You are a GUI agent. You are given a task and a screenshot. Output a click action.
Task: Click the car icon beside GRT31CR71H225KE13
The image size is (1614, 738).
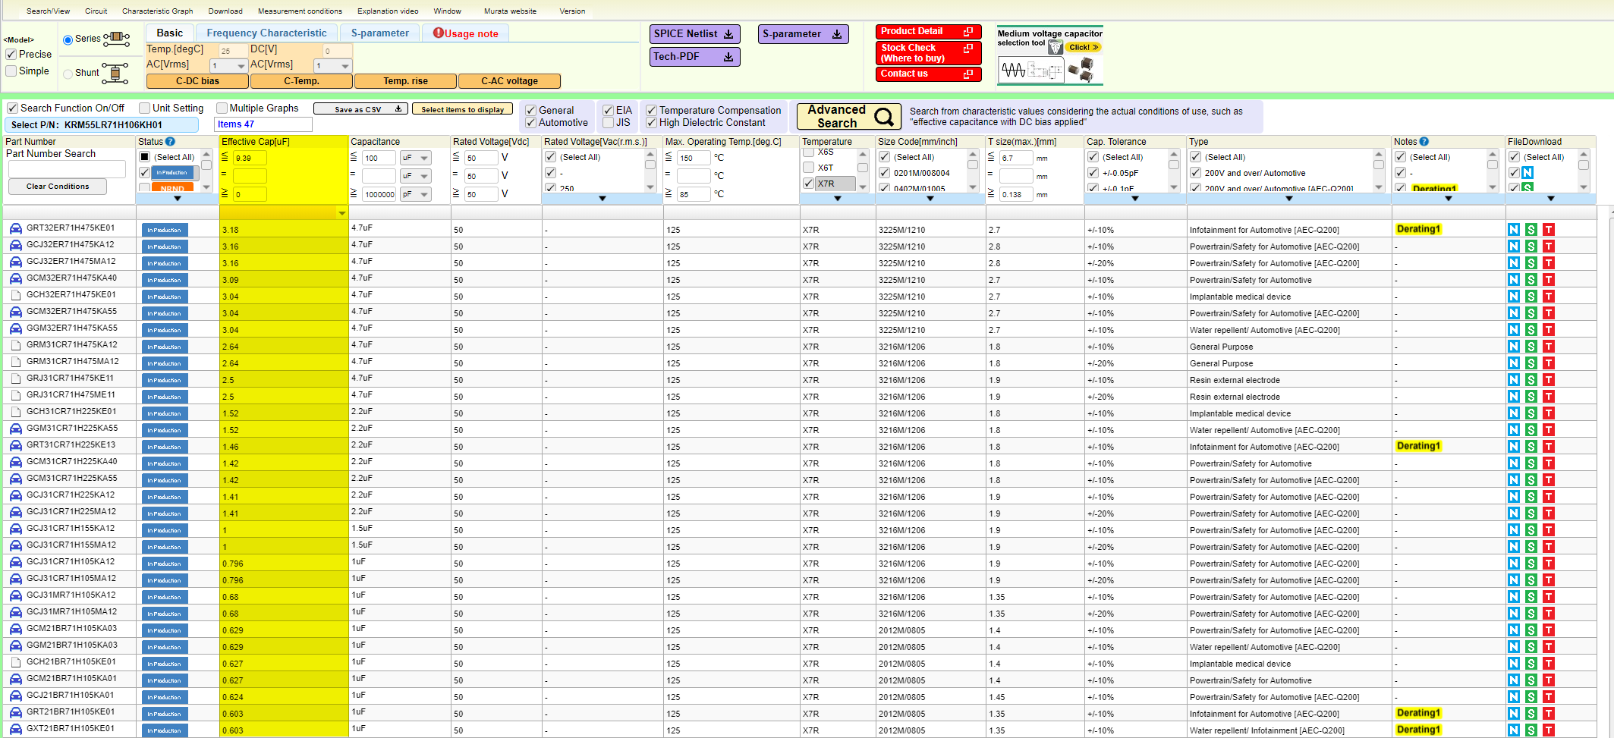(x=15, y=445)
